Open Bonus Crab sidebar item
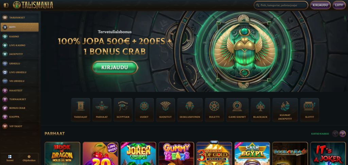This screenshot has width=348, height=165. point(19,108)
